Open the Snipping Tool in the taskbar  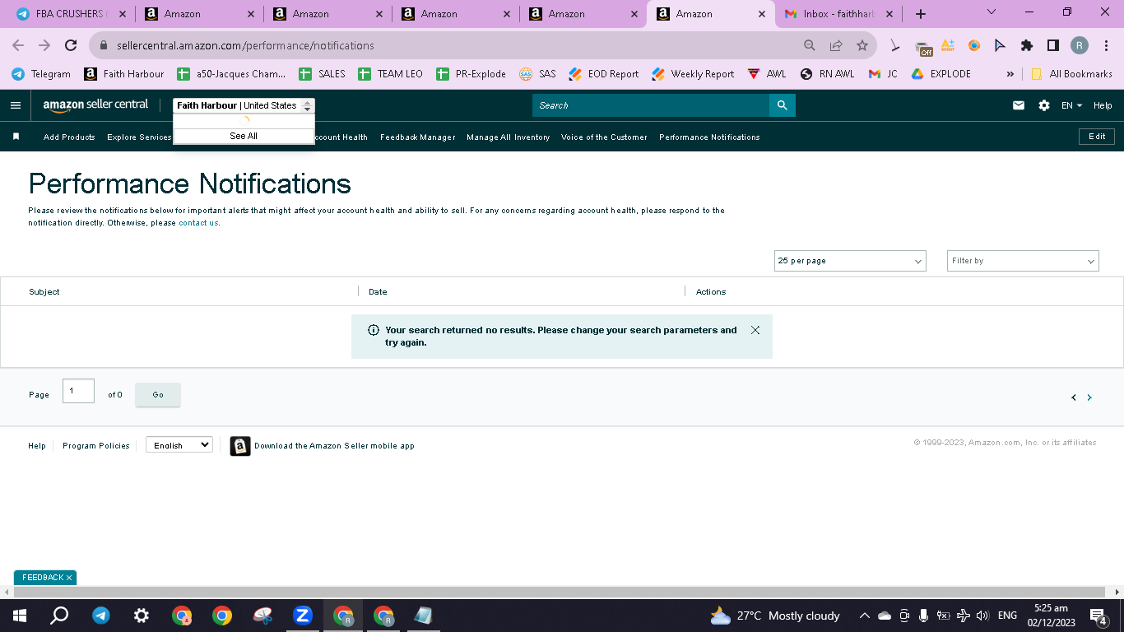[262, 616]
